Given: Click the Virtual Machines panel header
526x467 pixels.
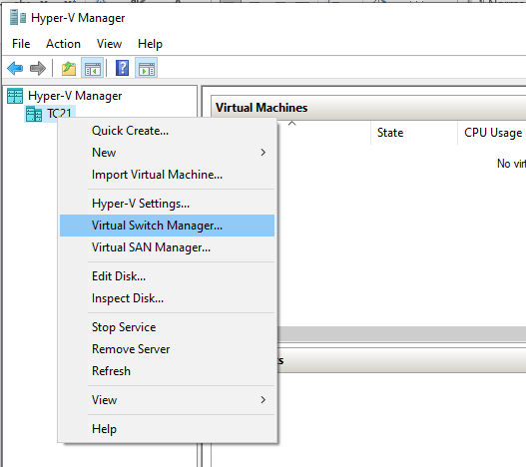Looking at the screenshot, I should click(368, 108).
